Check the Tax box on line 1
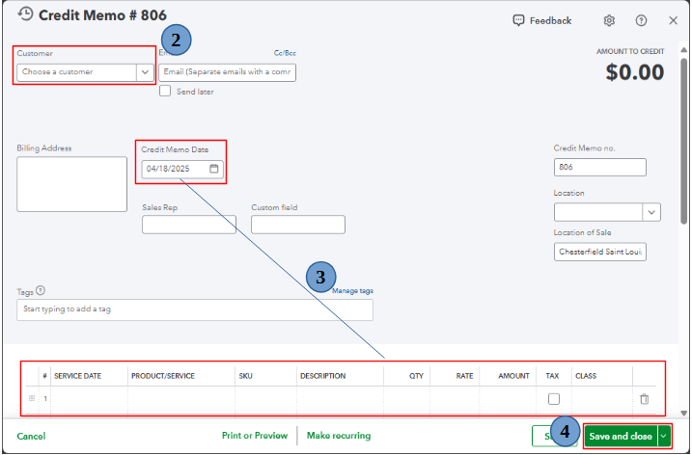 point(553,398)
